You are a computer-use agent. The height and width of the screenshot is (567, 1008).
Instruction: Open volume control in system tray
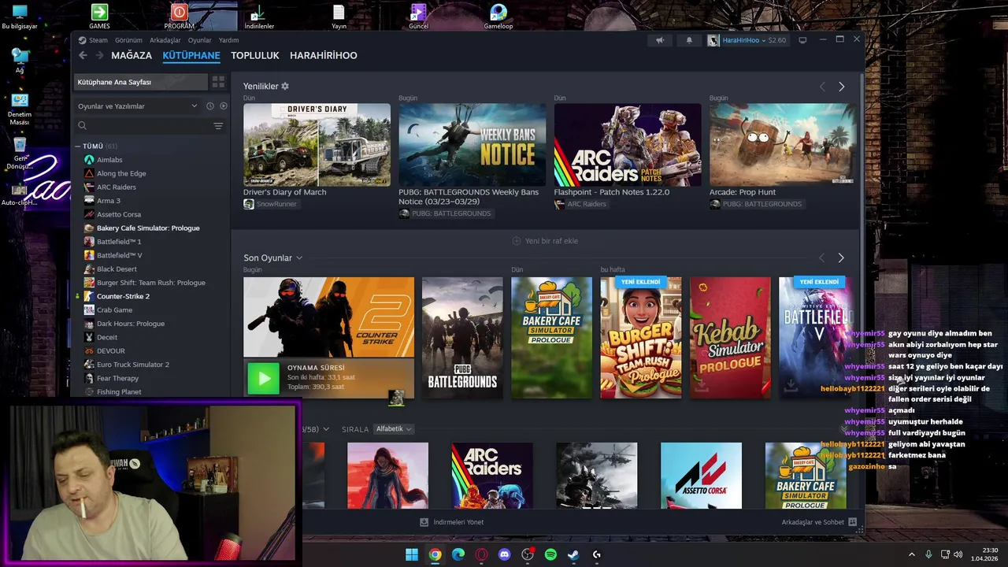(x=958, y=554)
